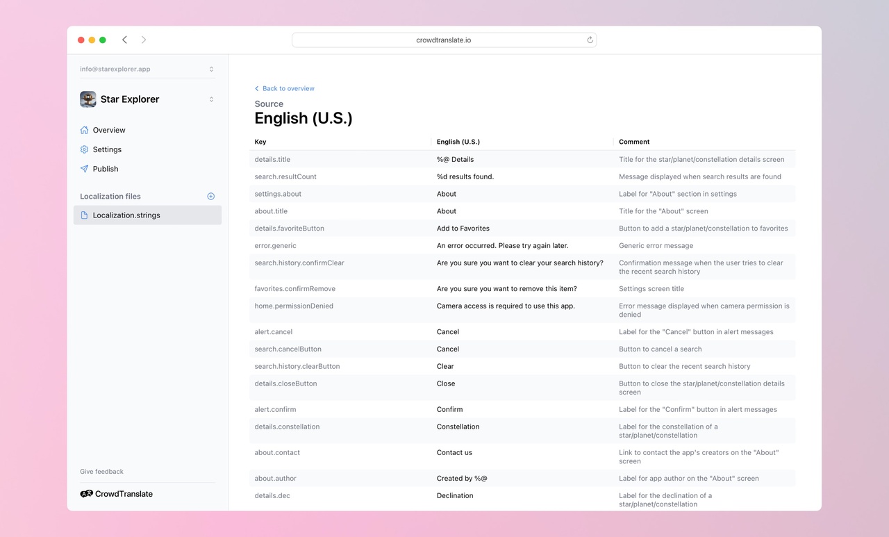This screenshot has width=889, height=537.
Task: Open Settings using the gear icon
Action: (83, 149)
